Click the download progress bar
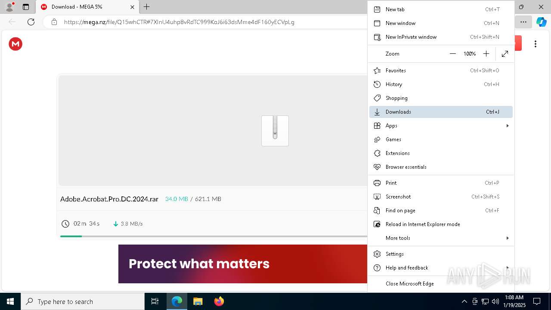The image size is (551, 310). pyautogui.click(x=214, y=236)
